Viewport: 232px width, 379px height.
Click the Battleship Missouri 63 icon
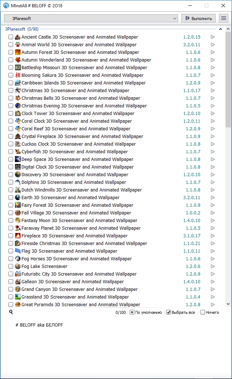click(17, 67)
